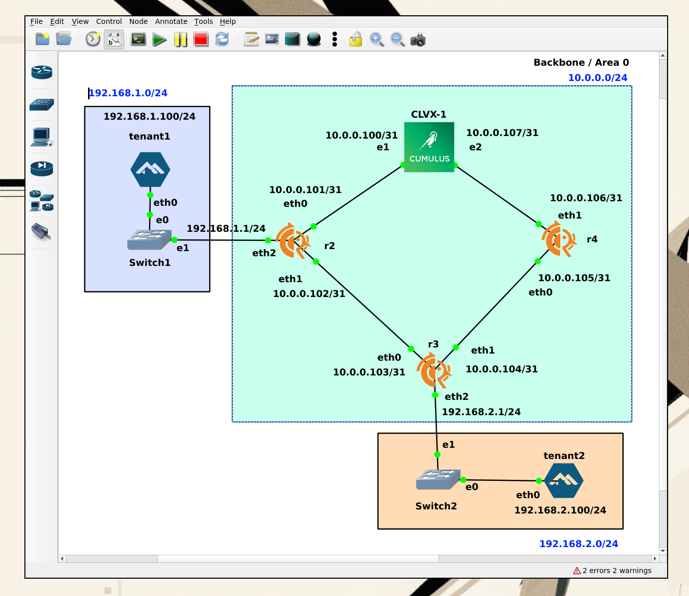The height and width of the screenshot is (596, 689).
Task: Stop all nodes with the red square
Action: (201, 40)
